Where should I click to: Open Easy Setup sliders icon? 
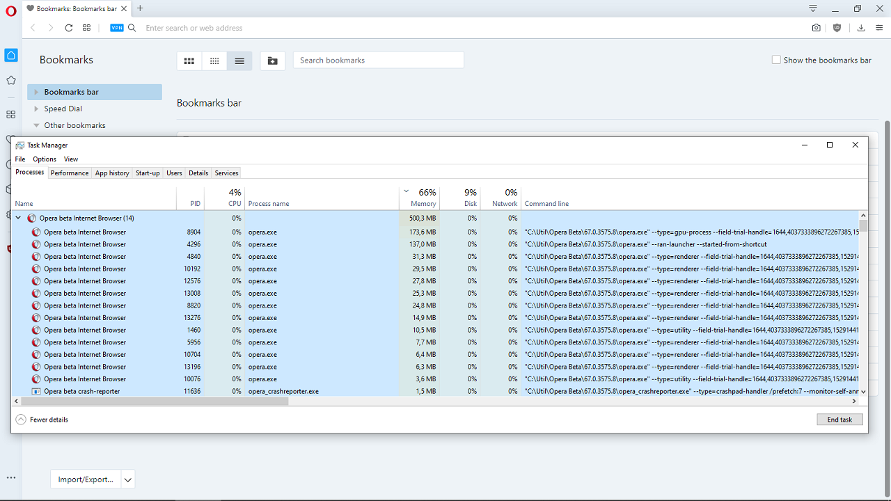coord(878,28)
